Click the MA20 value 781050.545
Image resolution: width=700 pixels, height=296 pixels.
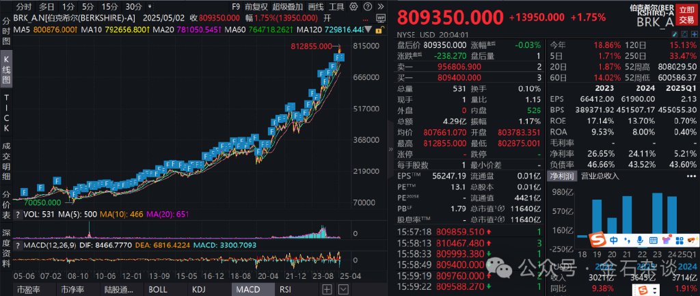[x=199, y=30]
